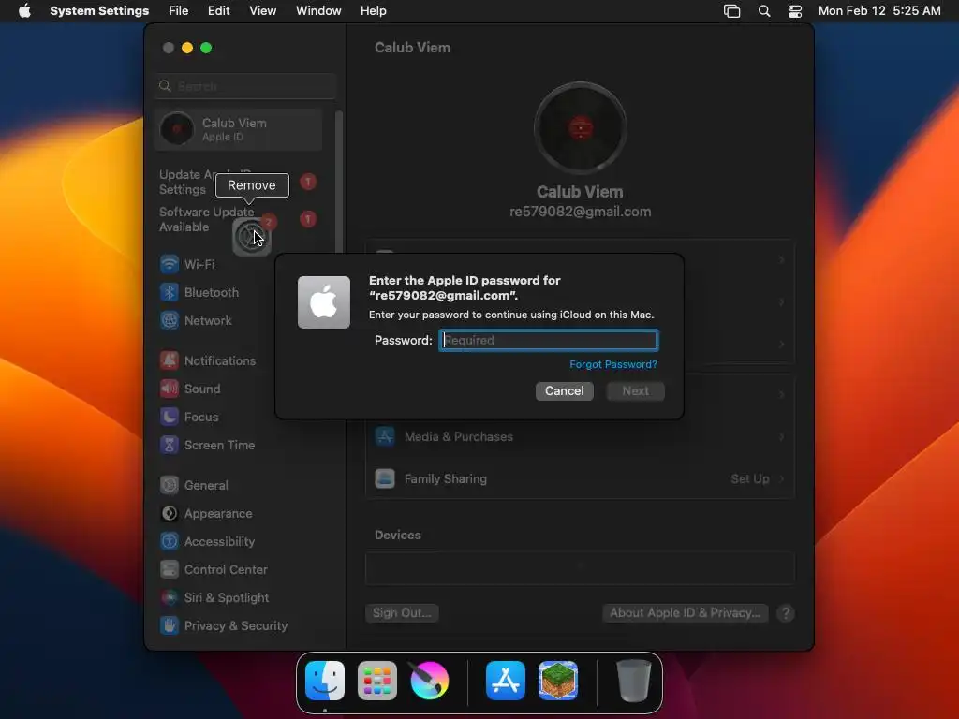Open the Accessibility settings icon
The width and height of the screenshot is (959, 719).
pyautogui.click(x=170, y=542)
